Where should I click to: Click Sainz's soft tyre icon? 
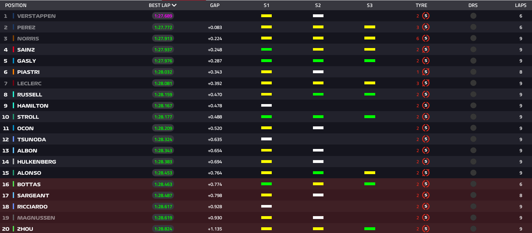click(x=426, y=50)
